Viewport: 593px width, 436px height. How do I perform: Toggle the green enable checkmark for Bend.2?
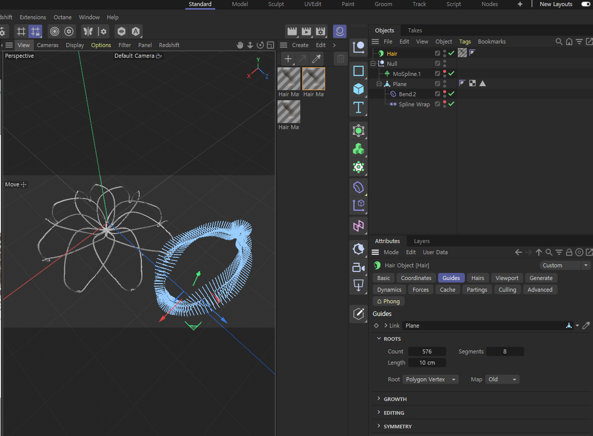(451, 94)
